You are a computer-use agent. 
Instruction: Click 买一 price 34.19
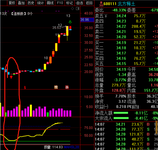pos(121,43)
